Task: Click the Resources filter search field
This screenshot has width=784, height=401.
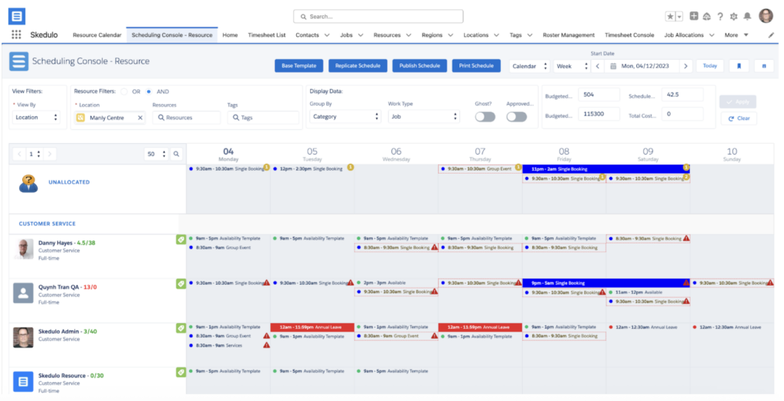Action: (186, 118)
